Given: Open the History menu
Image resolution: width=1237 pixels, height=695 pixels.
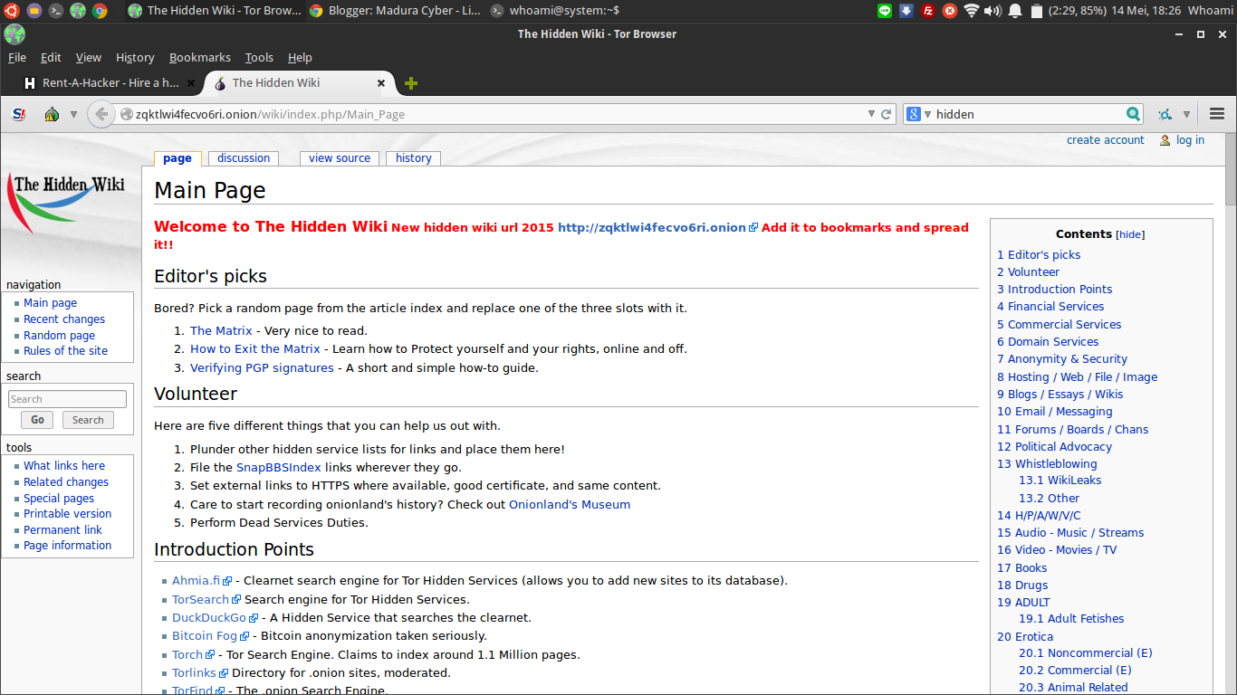Looking at the screenshot, I should coord(135,57).
